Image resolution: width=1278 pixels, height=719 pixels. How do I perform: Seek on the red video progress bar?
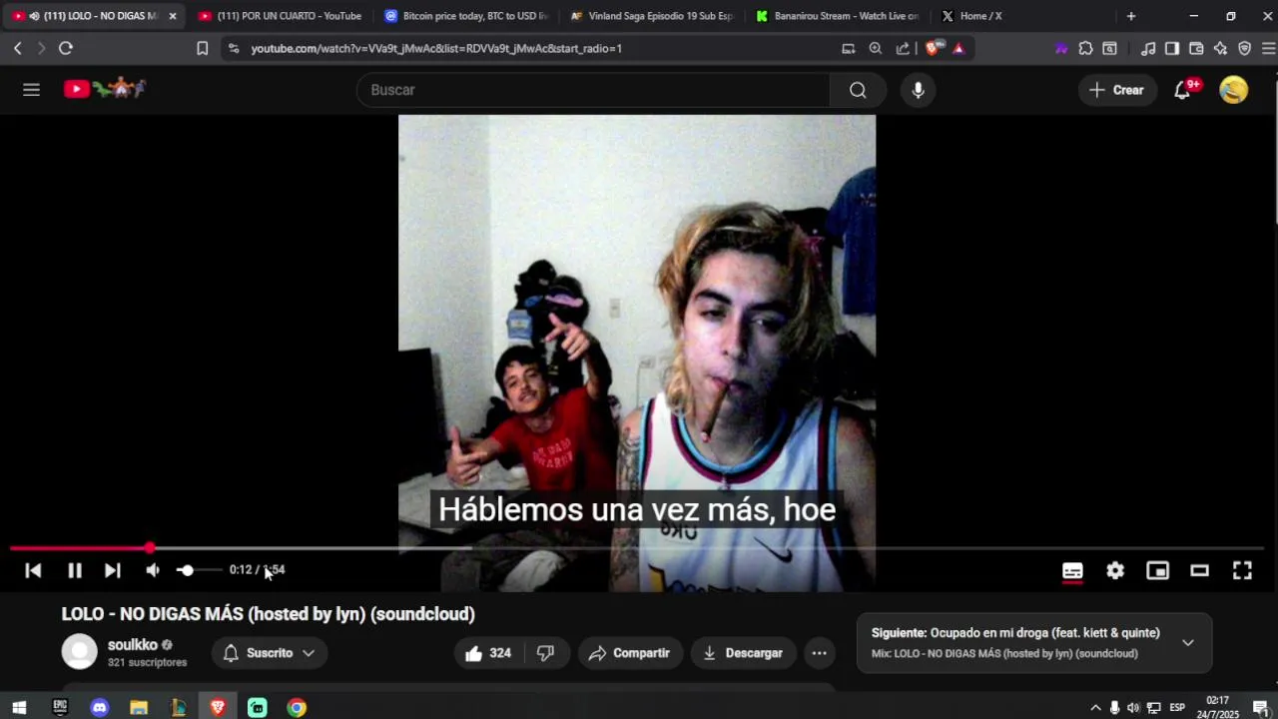pos(637,548)
